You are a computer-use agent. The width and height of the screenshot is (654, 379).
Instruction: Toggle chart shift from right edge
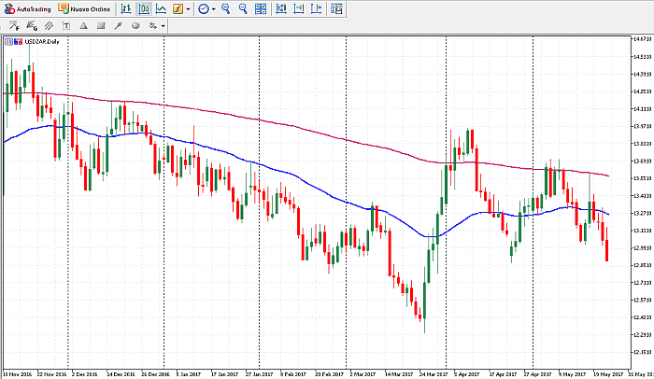pos(298,8)
